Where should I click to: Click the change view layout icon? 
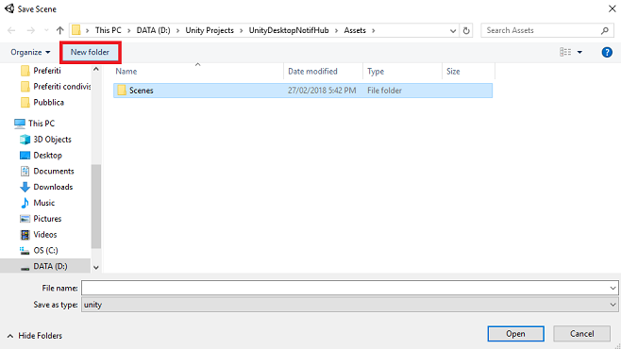pos(565,52)
